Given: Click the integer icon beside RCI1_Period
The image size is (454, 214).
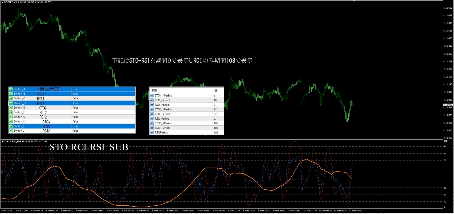Looking at the screenshot, I should [152, 100].
